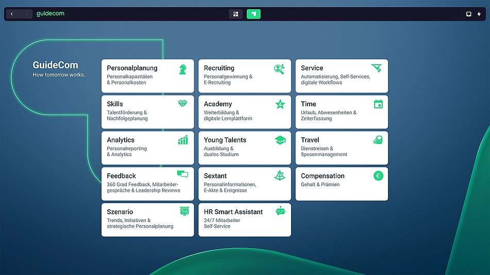
Task: Click 'Personalinformationen, E-Akte & Ereignisse' text
Action: (x=230, y=188)
